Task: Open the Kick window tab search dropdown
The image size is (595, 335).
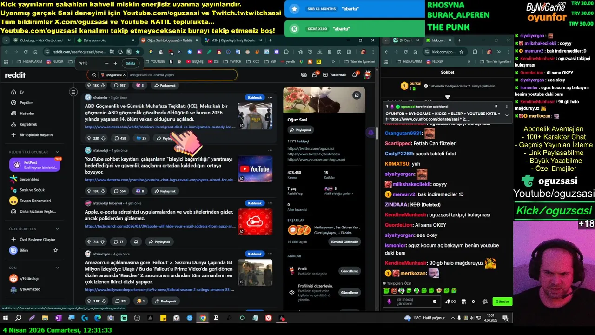Action: pyautogui.click(x=387, y=40)
